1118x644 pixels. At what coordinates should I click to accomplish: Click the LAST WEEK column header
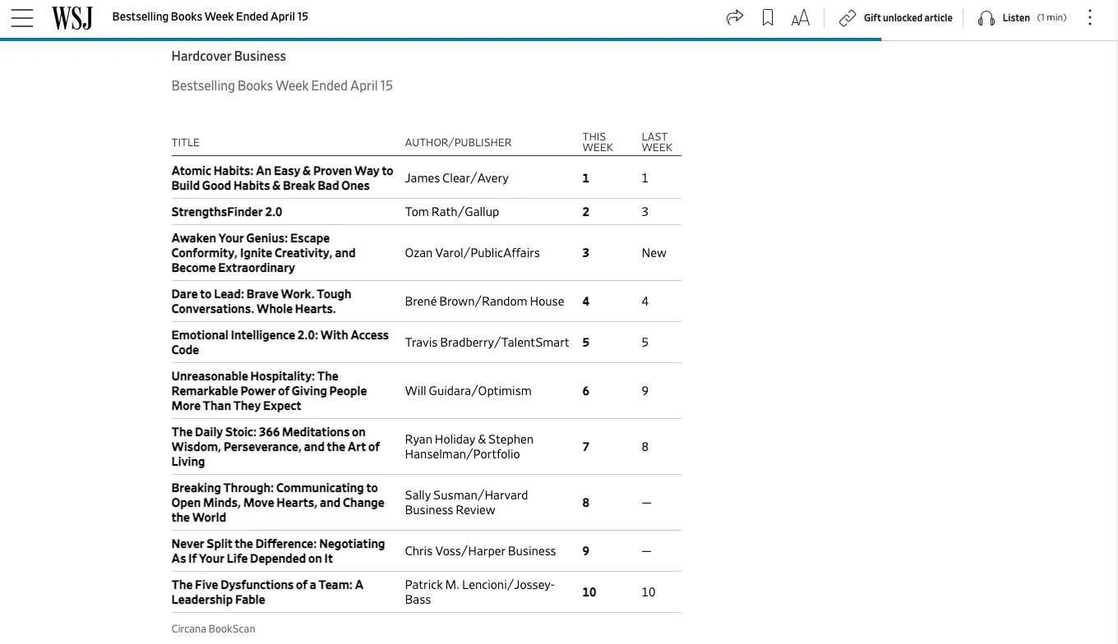click(x=657, y=142)
